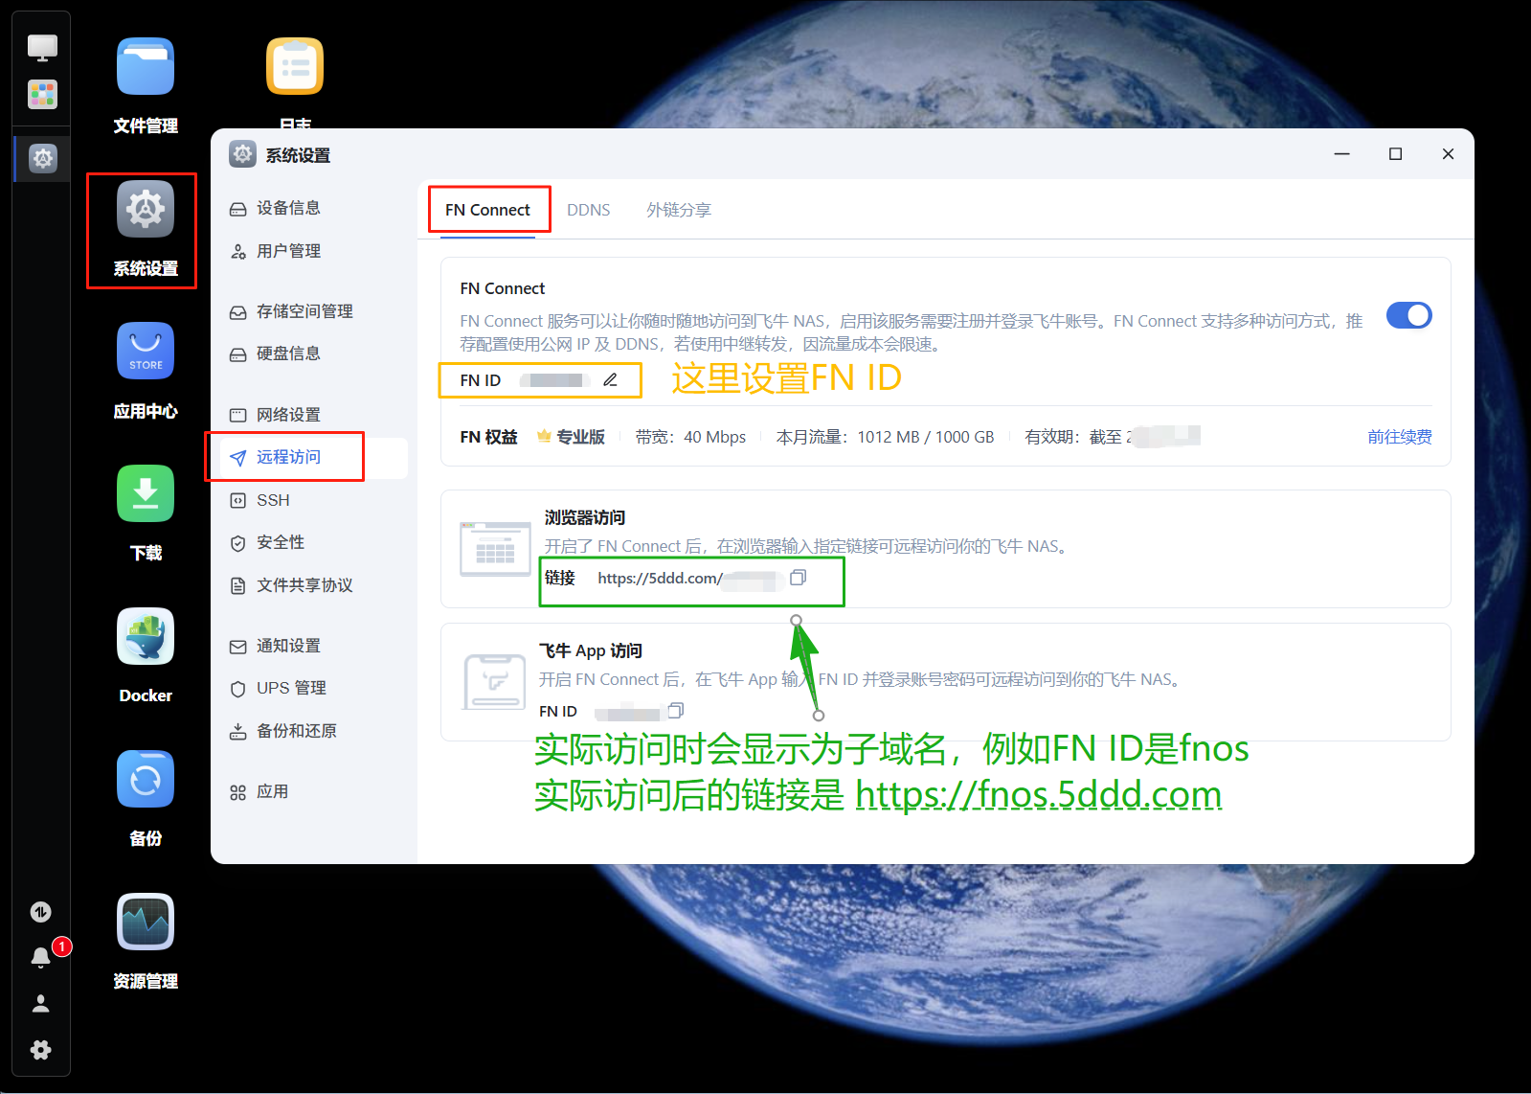Viewport: 1531px width, 1094px height.
Task: Maximize the 系统设置 window
Action: 1395,154
